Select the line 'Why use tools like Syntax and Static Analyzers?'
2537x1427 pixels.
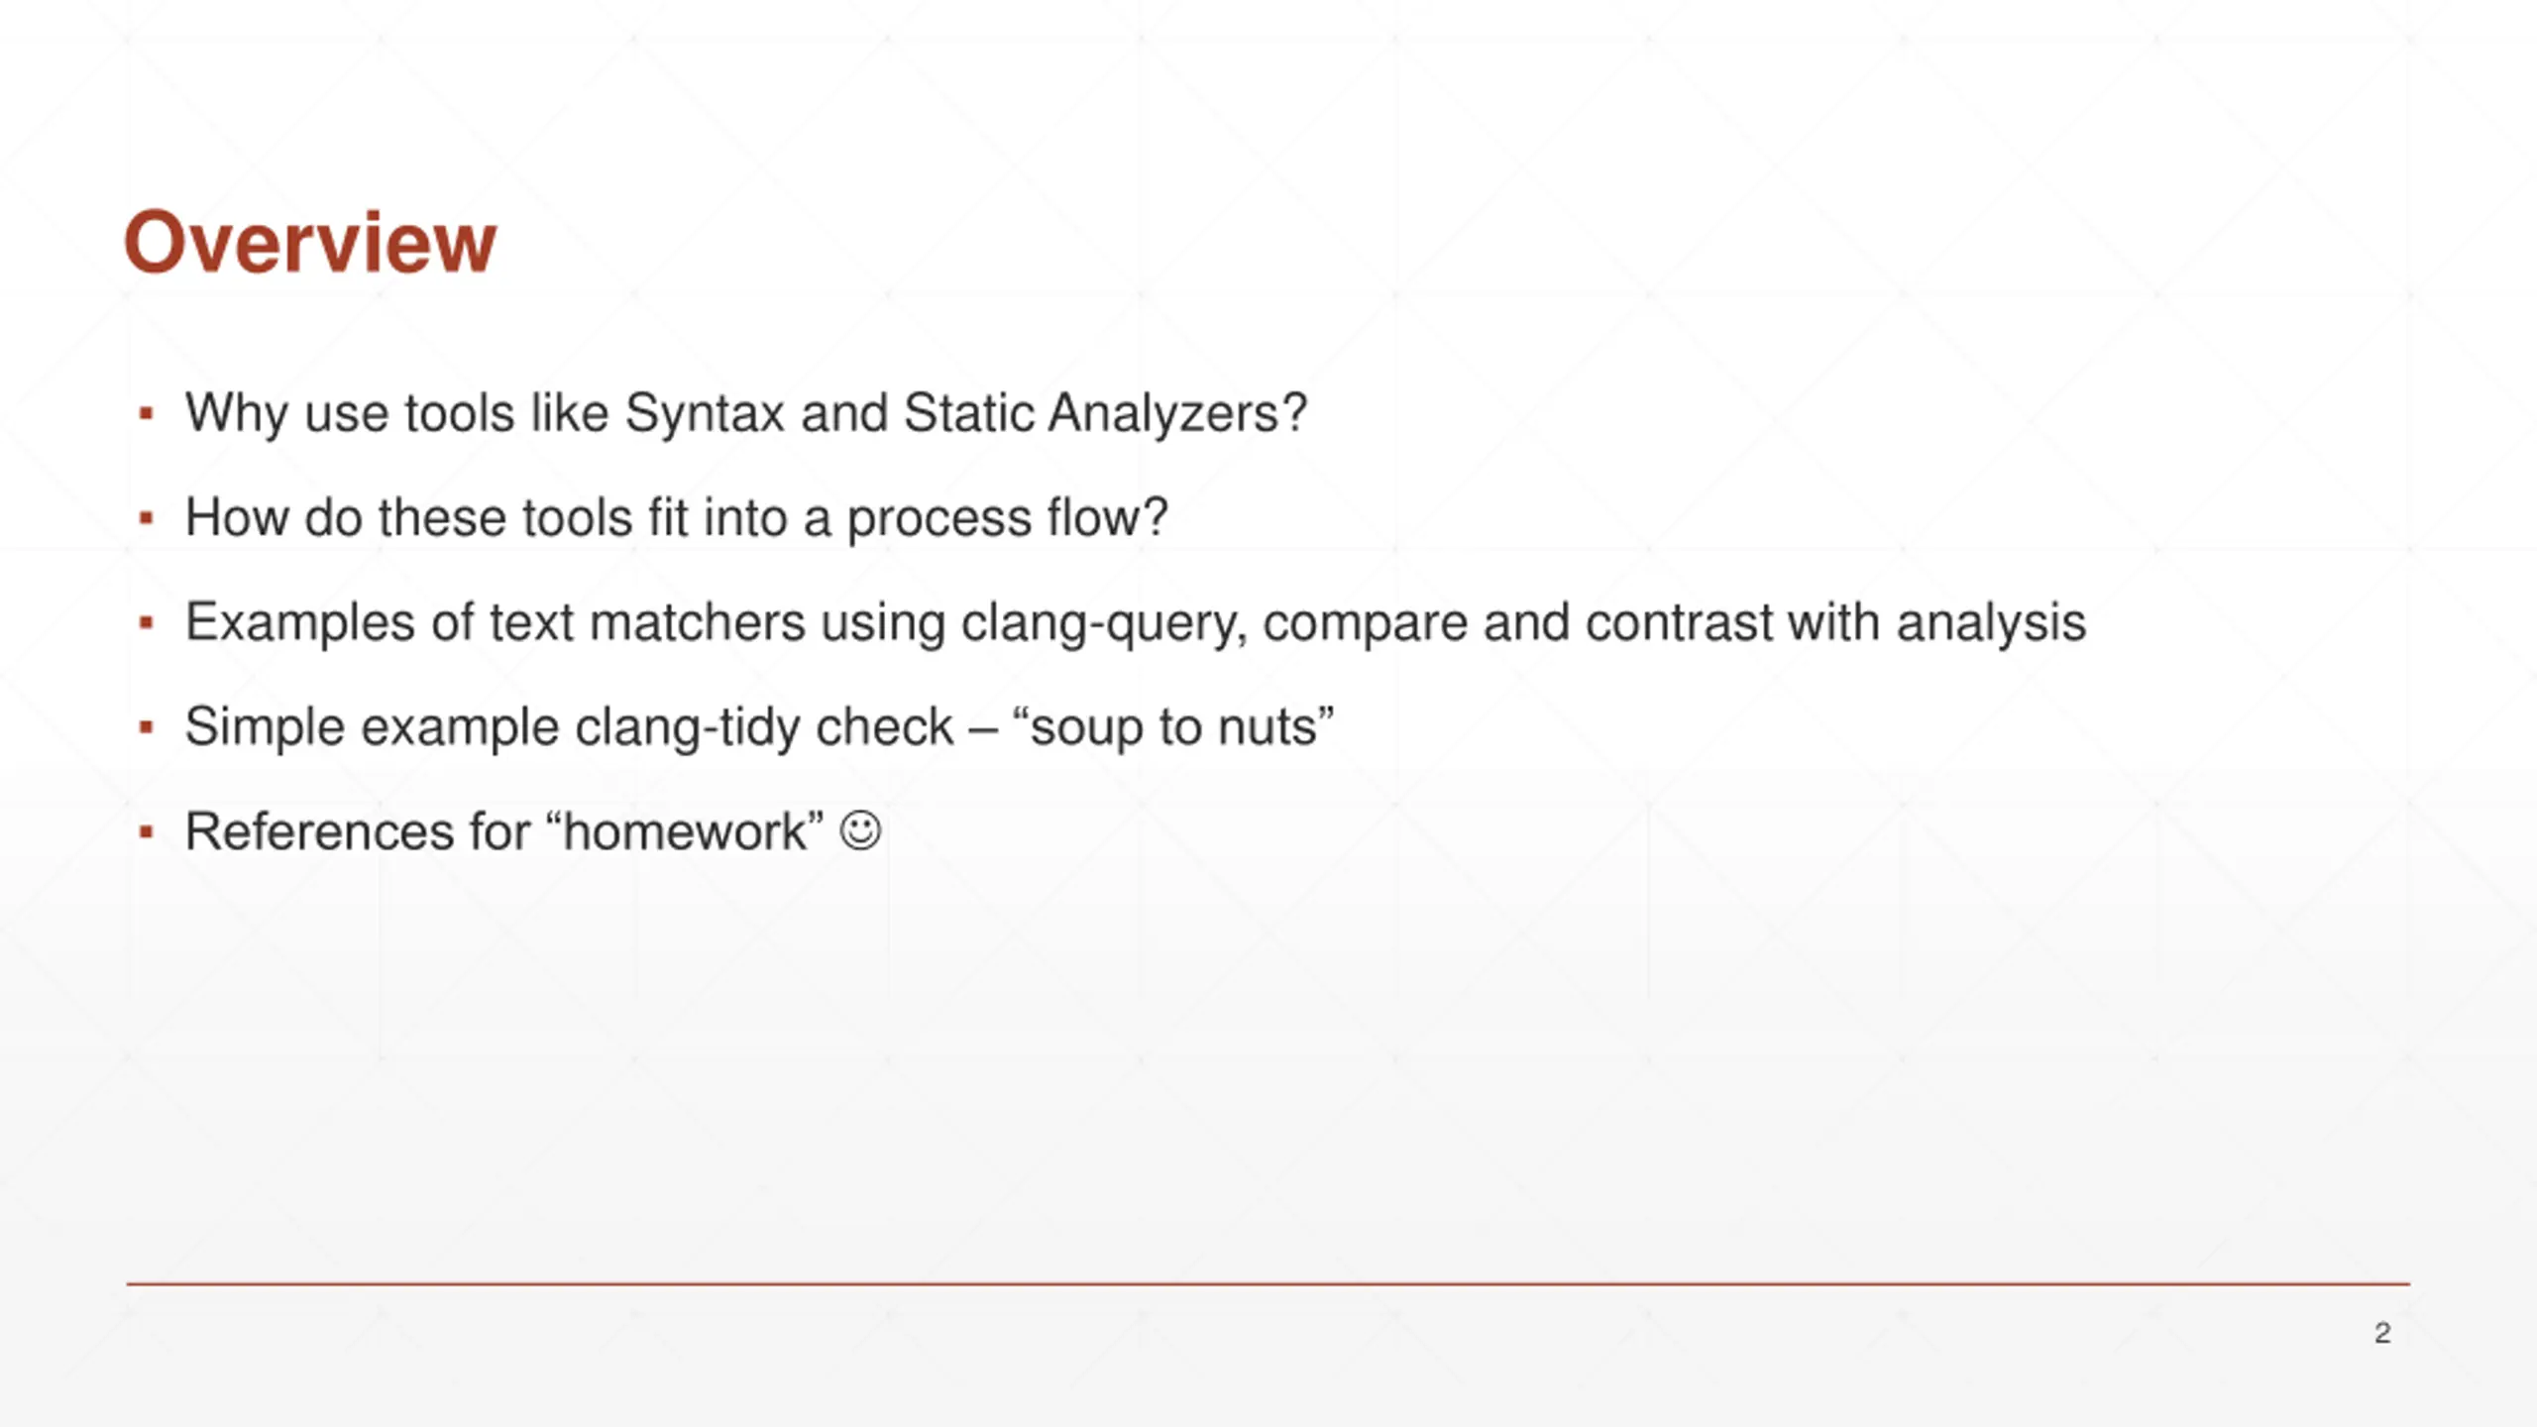point(746,414)
